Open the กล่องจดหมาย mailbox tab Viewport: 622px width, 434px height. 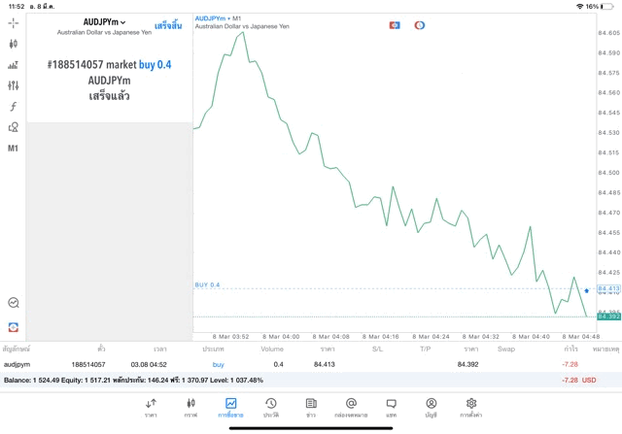tap(351, 407)
